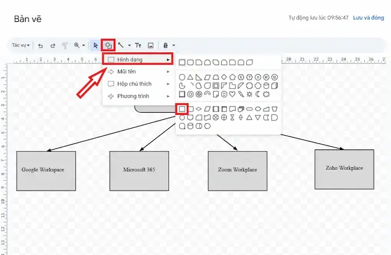This screenshot has width=391, height=255.
Task: Expand the Word art dropdown arrow
Action: pyautogui.click(x=174, y=45)
